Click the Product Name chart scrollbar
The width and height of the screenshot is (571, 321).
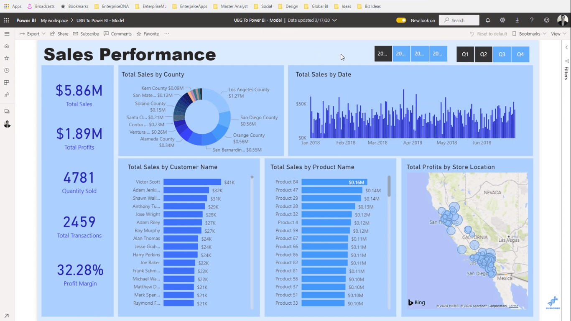(389, 186)
